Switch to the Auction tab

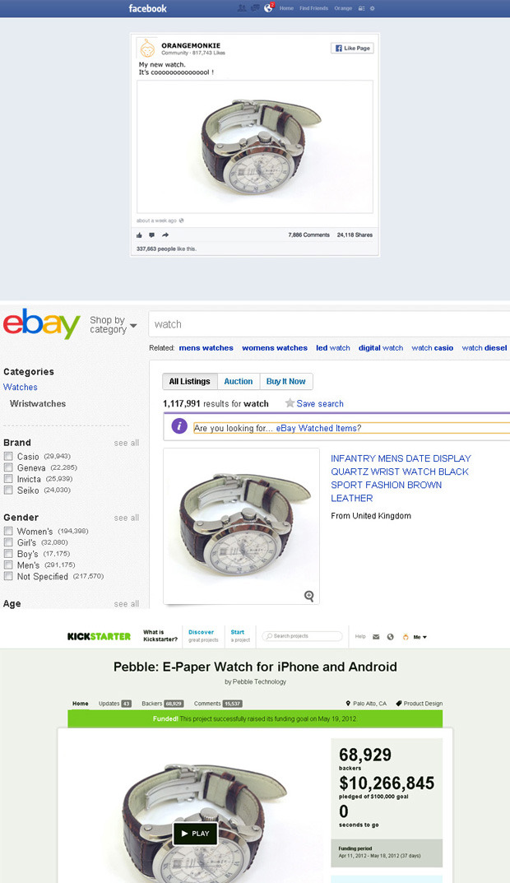[x=238, y=381]
